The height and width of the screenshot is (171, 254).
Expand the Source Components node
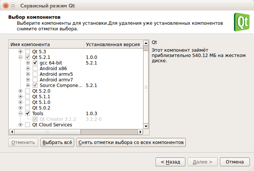click(28, 85)
